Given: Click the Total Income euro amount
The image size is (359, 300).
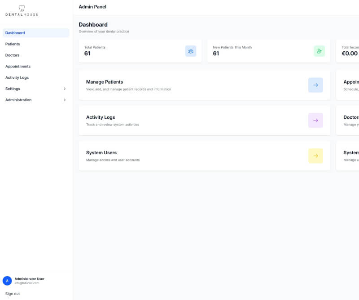Looking at the screenshot, I should point(349,53).
